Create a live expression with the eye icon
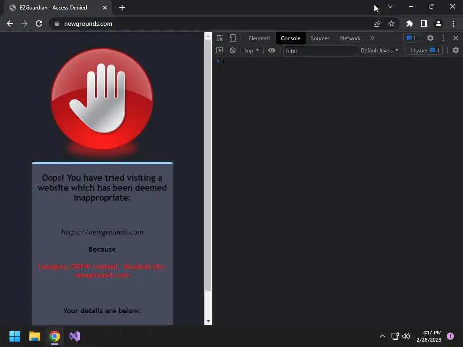The width and height of the screenshot is (463, 347). point(272,51)
